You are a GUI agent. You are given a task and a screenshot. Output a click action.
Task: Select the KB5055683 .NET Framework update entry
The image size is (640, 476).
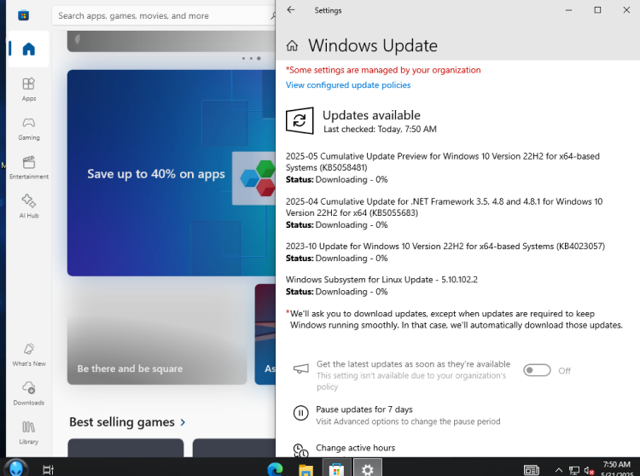[x=444, y=213]
